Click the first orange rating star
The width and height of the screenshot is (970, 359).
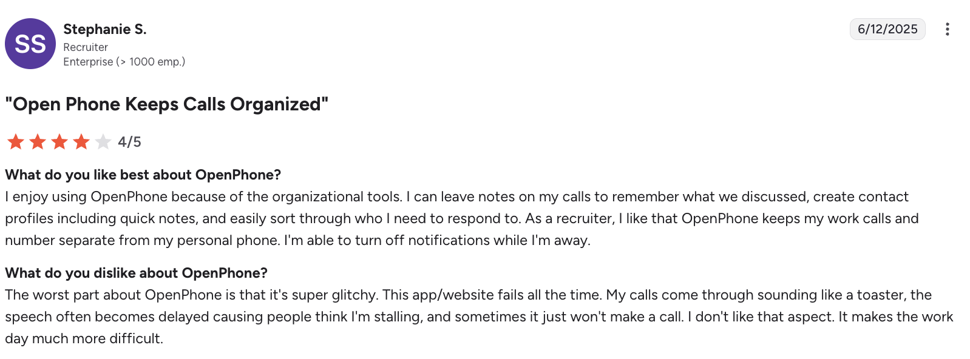tap(16, 142)
